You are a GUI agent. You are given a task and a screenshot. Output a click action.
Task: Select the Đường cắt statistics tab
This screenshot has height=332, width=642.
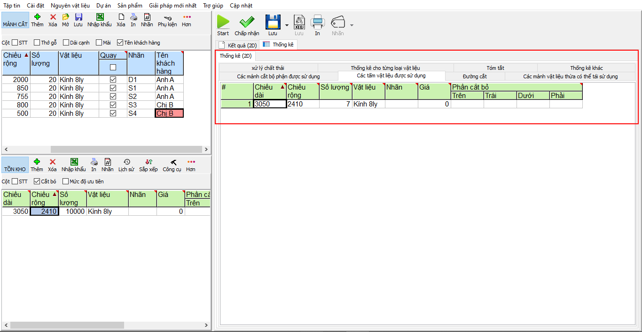(475, 76)
